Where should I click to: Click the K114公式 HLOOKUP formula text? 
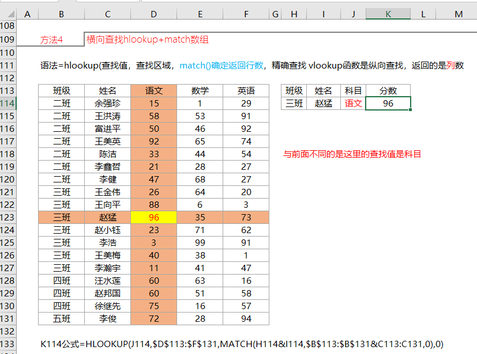click(242, 344)
